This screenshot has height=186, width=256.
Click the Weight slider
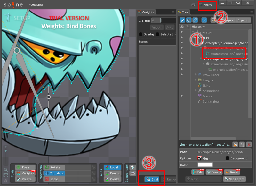[x=164, y=21]
